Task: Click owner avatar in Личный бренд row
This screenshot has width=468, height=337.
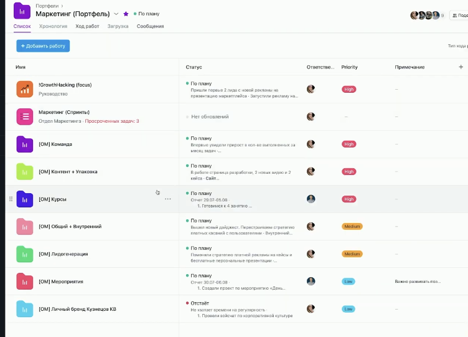Action: click(311, 309)
